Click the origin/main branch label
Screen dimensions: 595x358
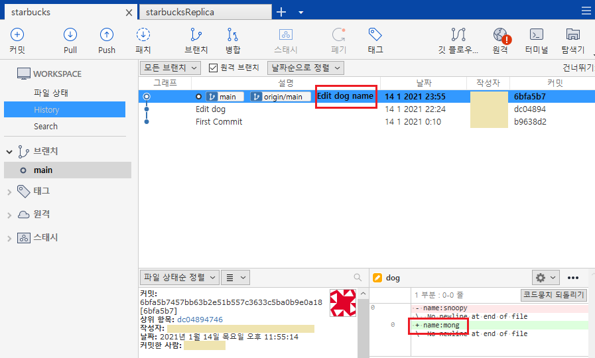coord(280,97)
